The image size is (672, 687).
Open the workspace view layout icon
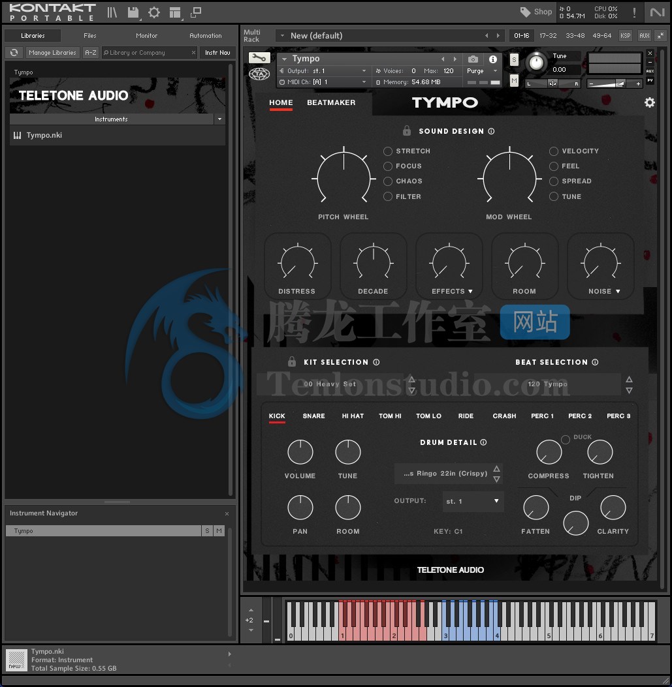[x=175, y=12]
